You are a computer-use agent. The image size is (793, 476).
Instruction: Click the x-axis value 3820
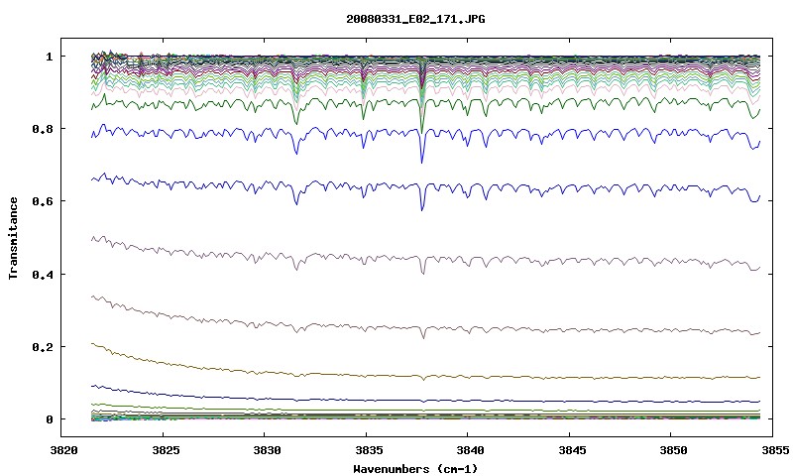(64, 450)
